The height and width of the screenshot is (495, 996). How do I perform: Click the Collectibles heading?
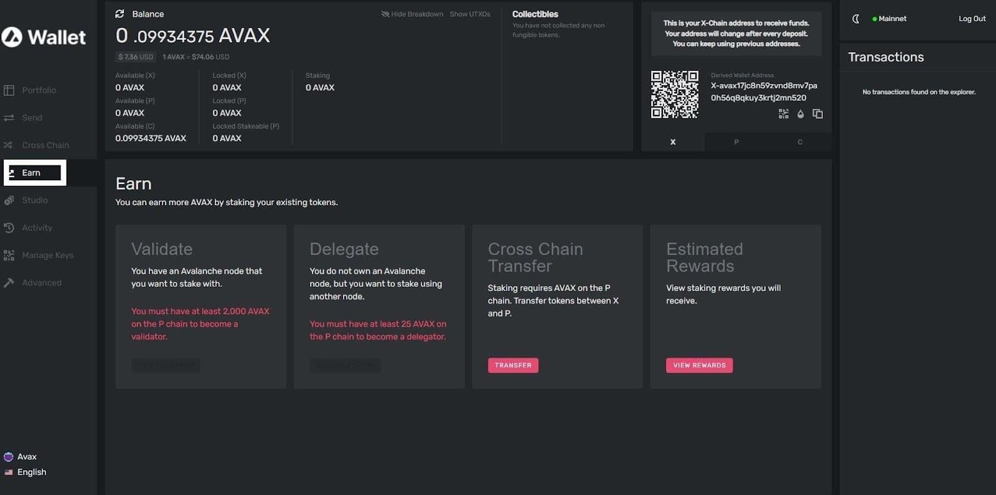tap(535, 14)
